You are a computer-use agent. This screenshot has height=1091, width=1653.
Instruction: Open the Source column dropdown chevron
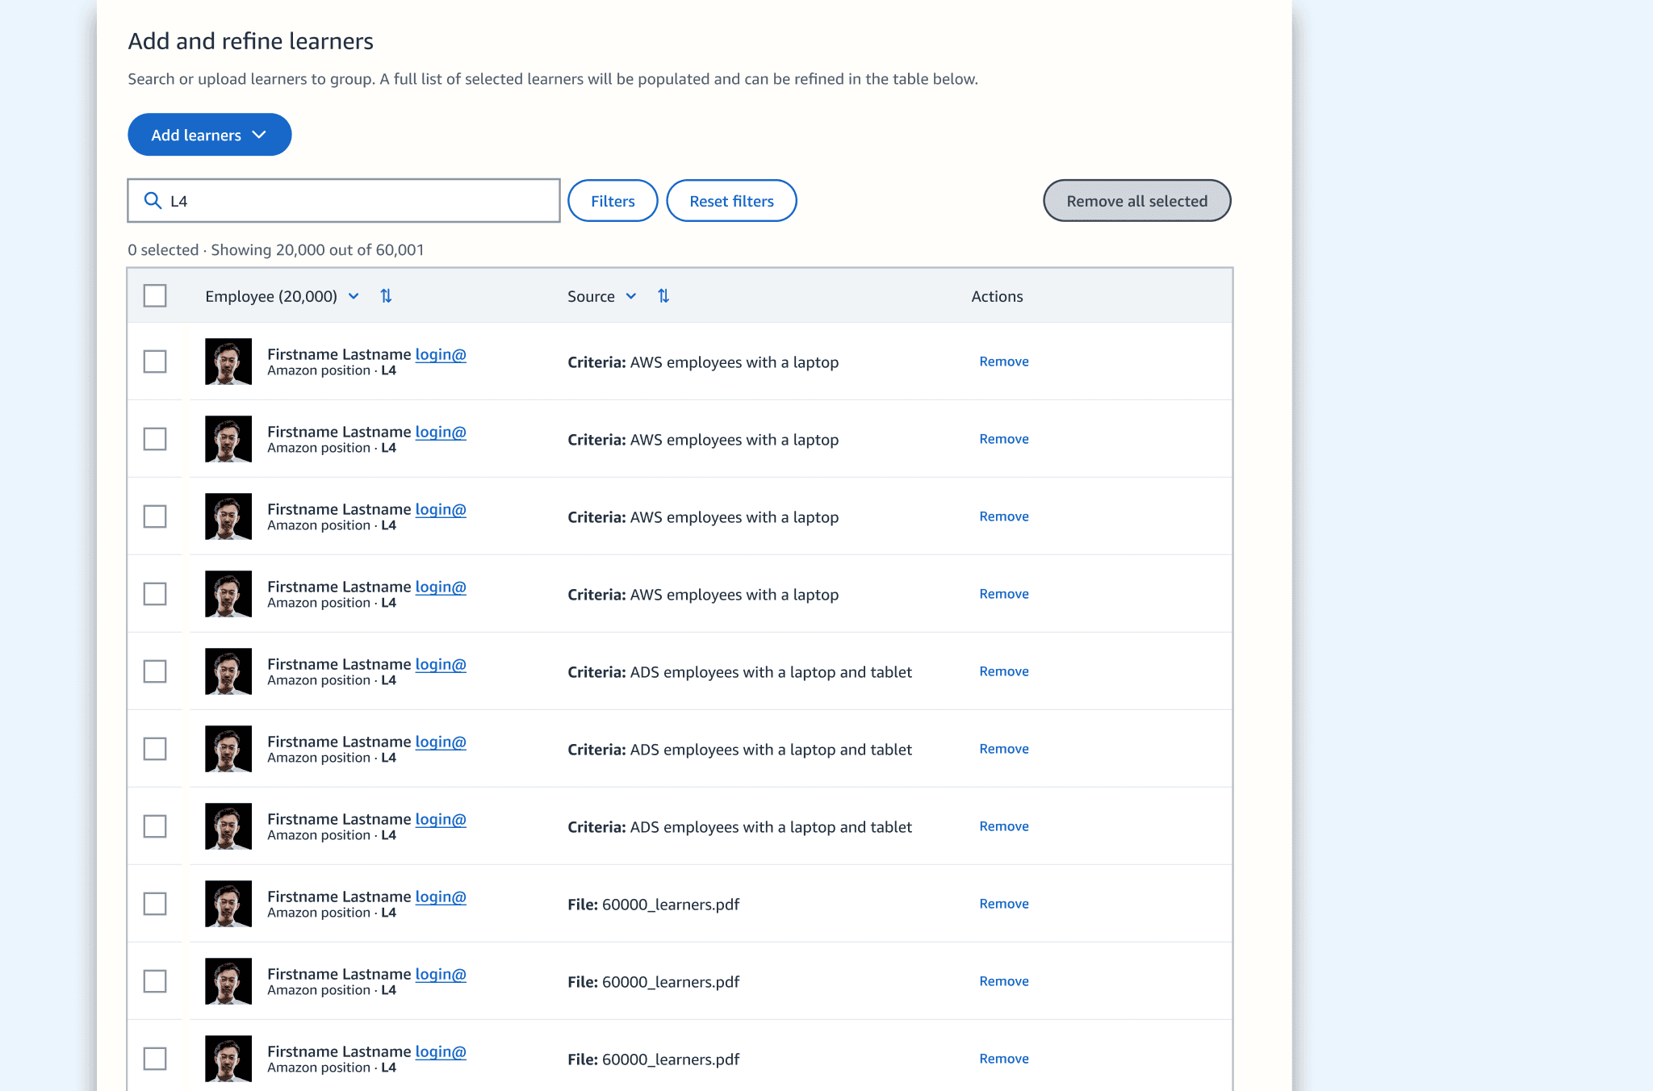[631, 296]
